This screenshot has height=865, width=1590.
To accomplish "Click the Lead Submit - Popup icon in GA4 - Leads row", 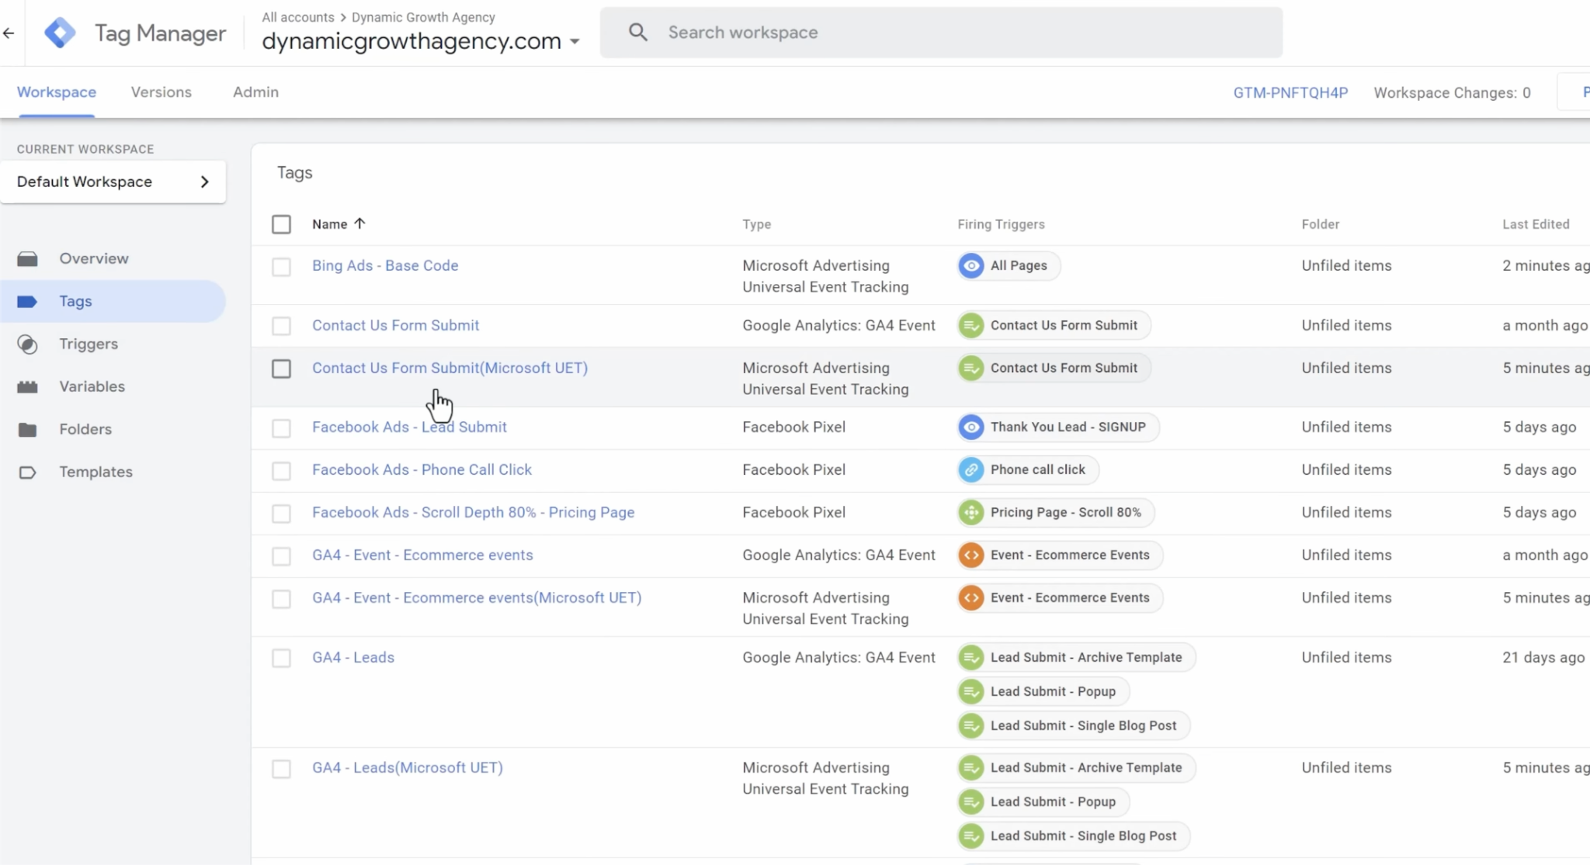I will click(x=971, y=691).
